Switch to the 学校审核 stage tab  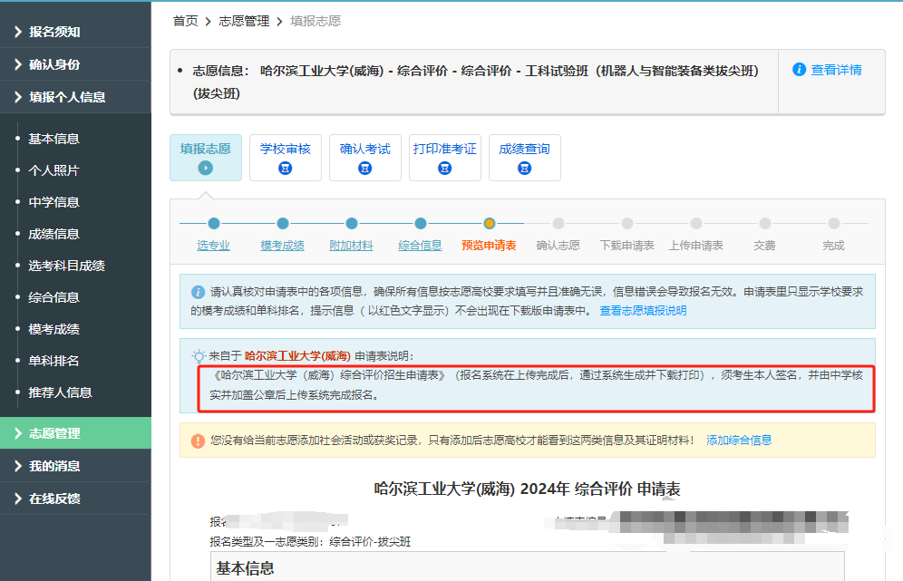point(285,157)
